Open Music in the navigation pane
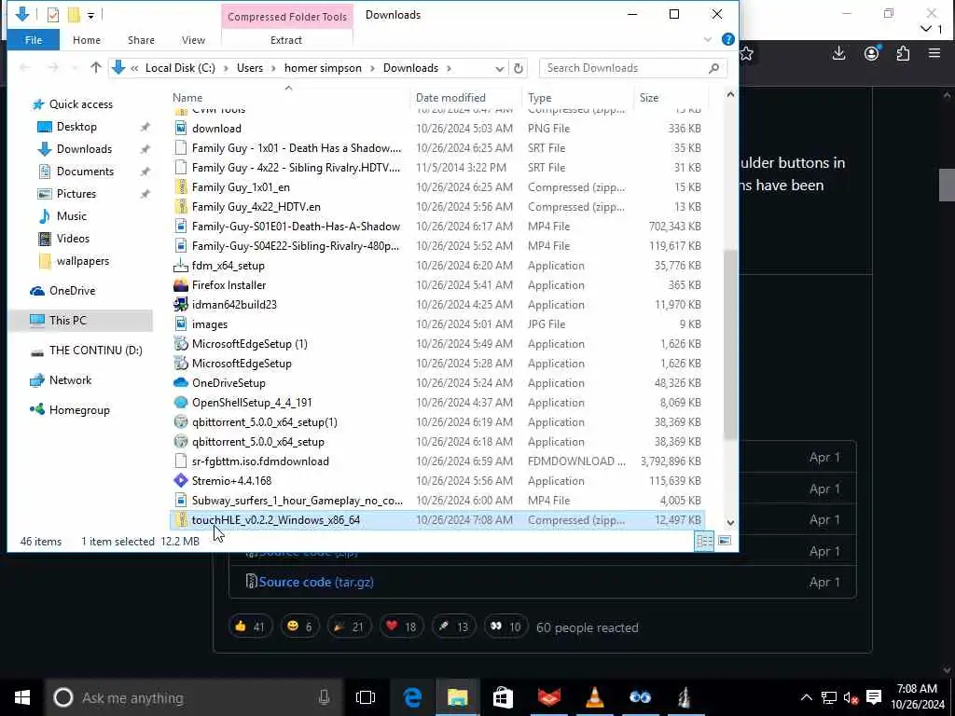The image size is (955, 716). [x=71, y=216]
